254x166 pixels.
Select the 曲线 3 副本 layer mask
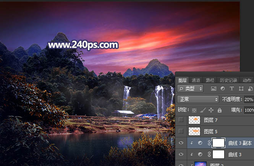(x=218, y=143)
